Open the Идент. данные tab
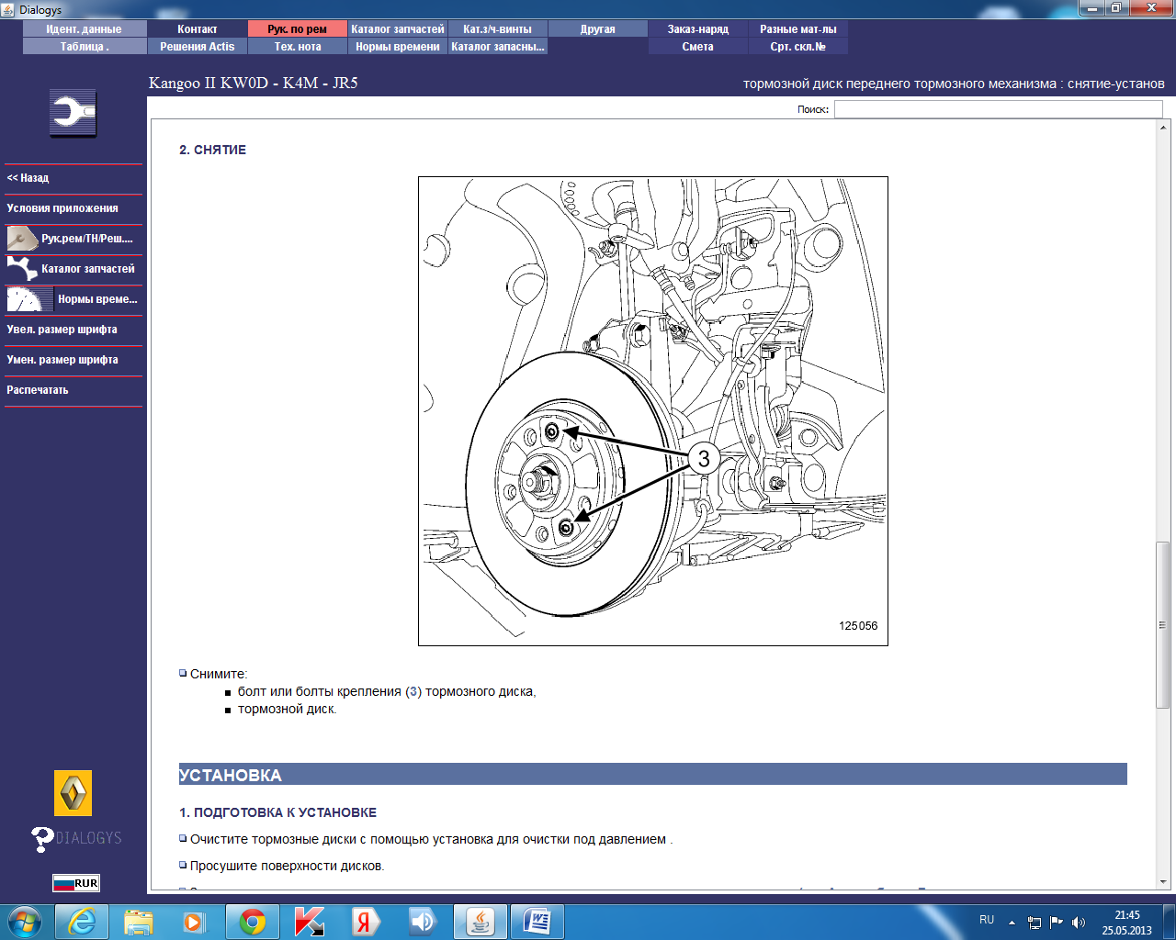The width and height of the screenshot is (1176, 940). [x=85, y=29]
